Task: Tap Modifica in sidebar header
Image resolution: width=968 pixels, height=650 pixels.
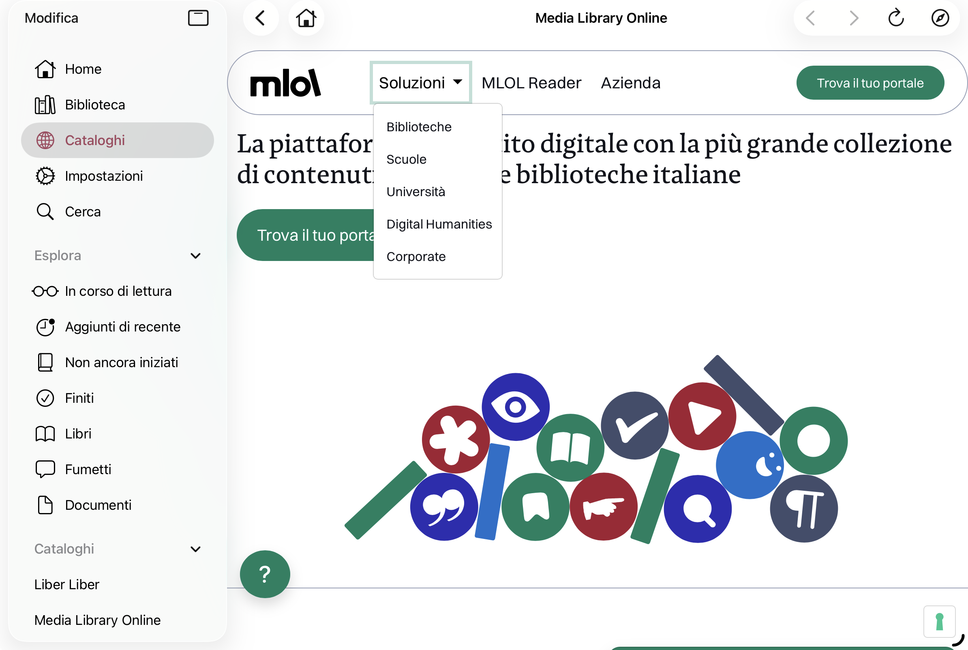Action: [x=51, y=18]
